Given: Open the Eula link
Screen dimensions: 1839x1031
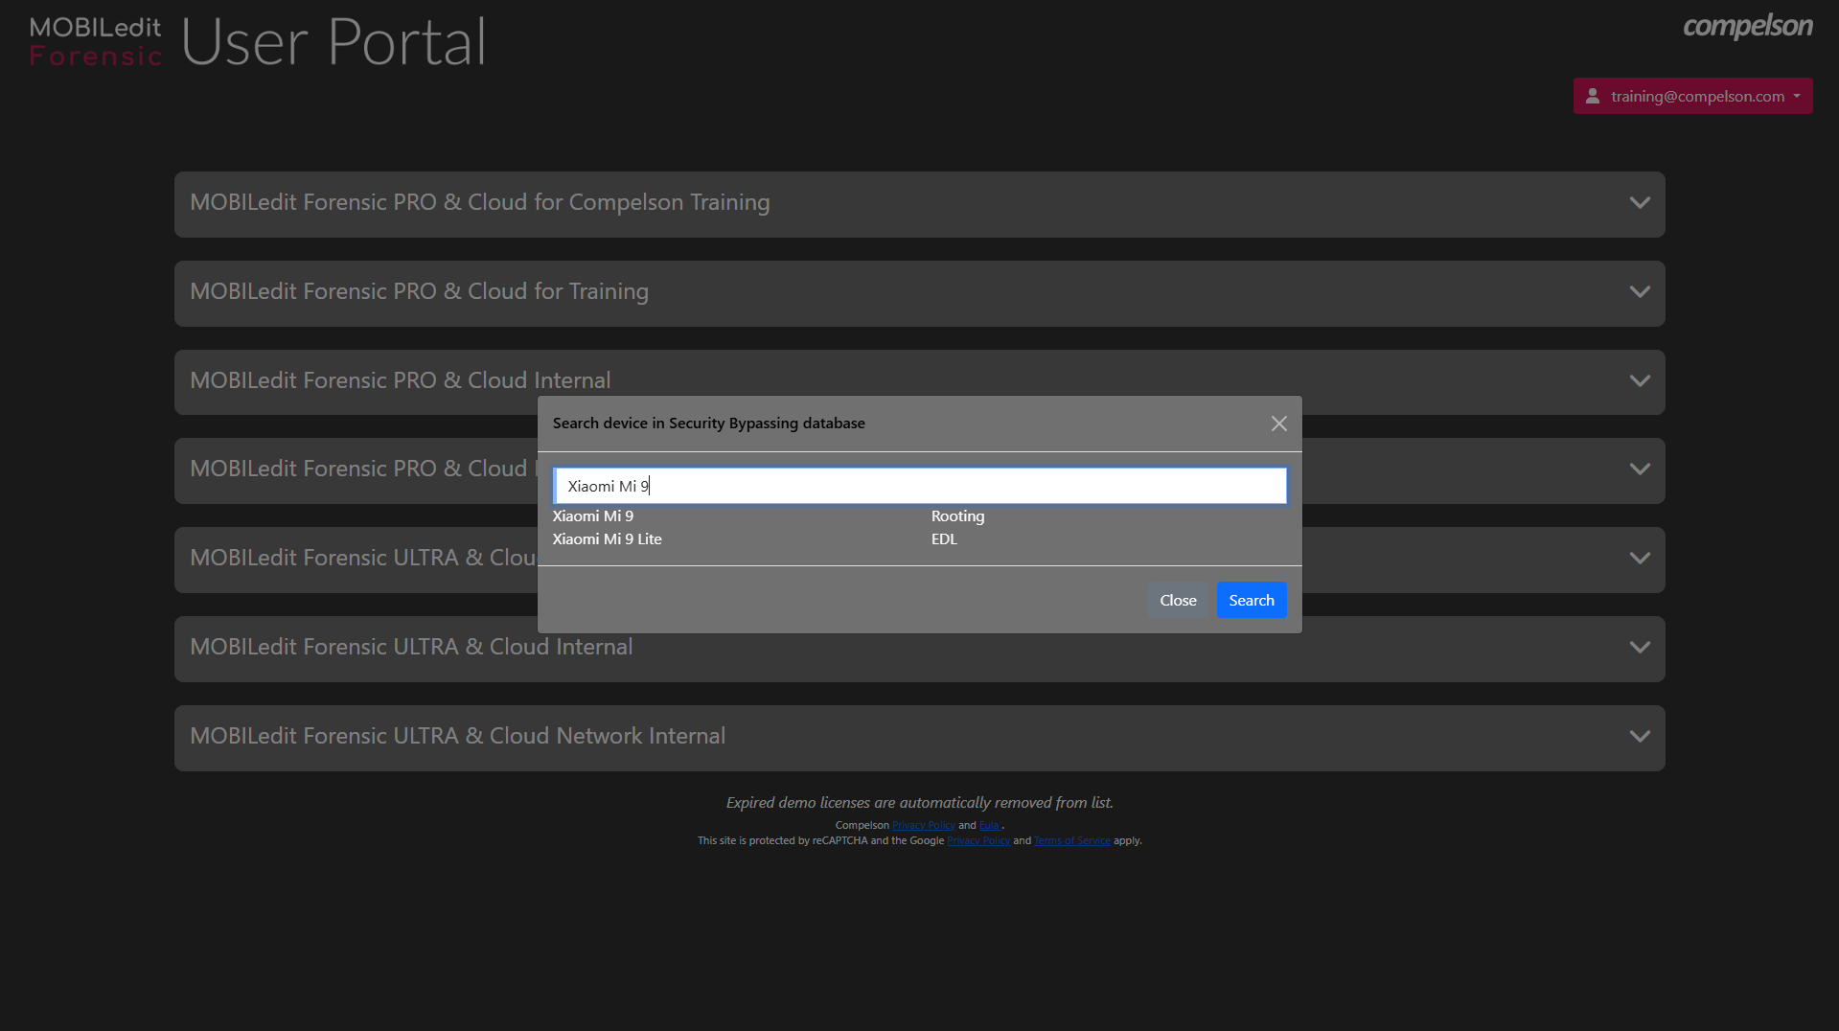Looking at the screenshot, I should point(989,826).
